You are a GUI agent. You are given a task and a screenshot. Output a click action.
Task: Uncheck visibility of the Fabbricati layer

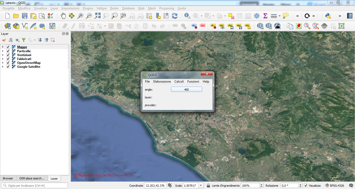(8, 59)
